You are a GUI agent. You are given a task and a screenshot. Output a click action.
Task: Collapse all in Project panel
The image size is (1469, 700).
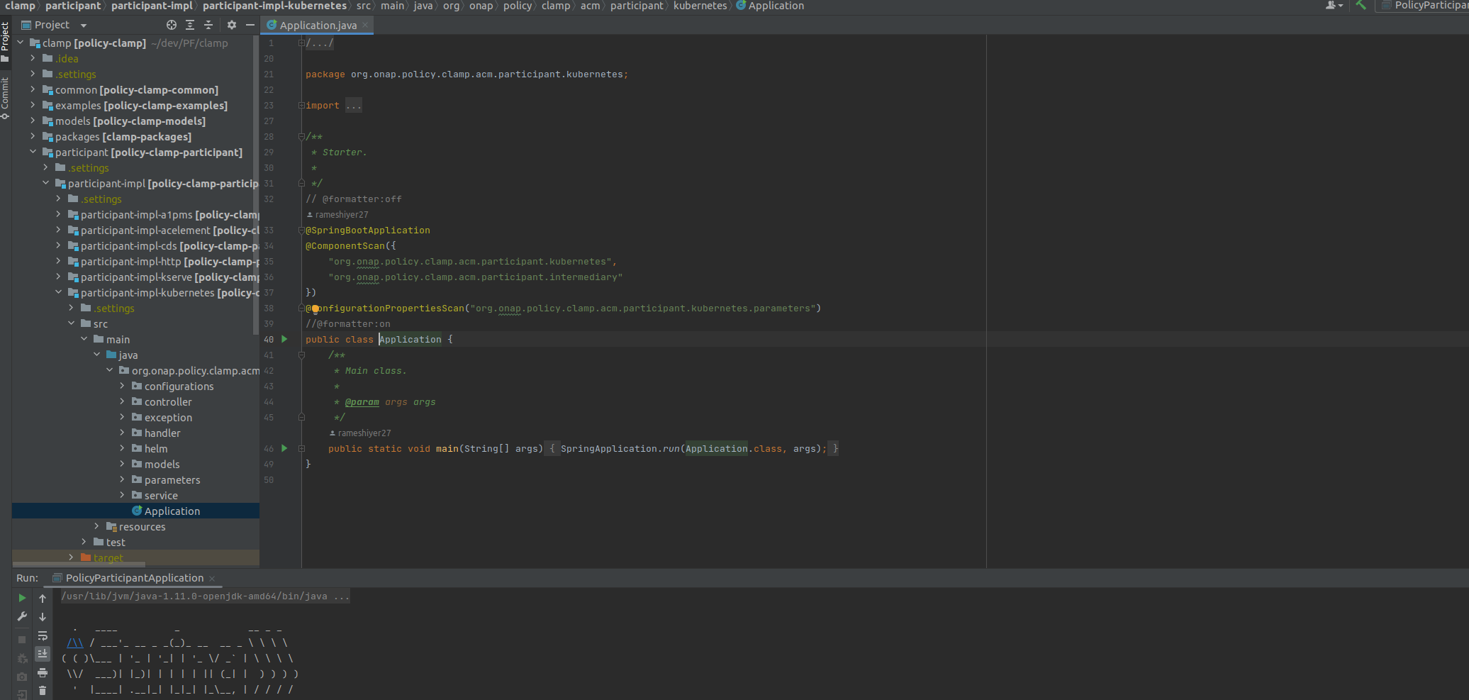(x=208, y=25)
